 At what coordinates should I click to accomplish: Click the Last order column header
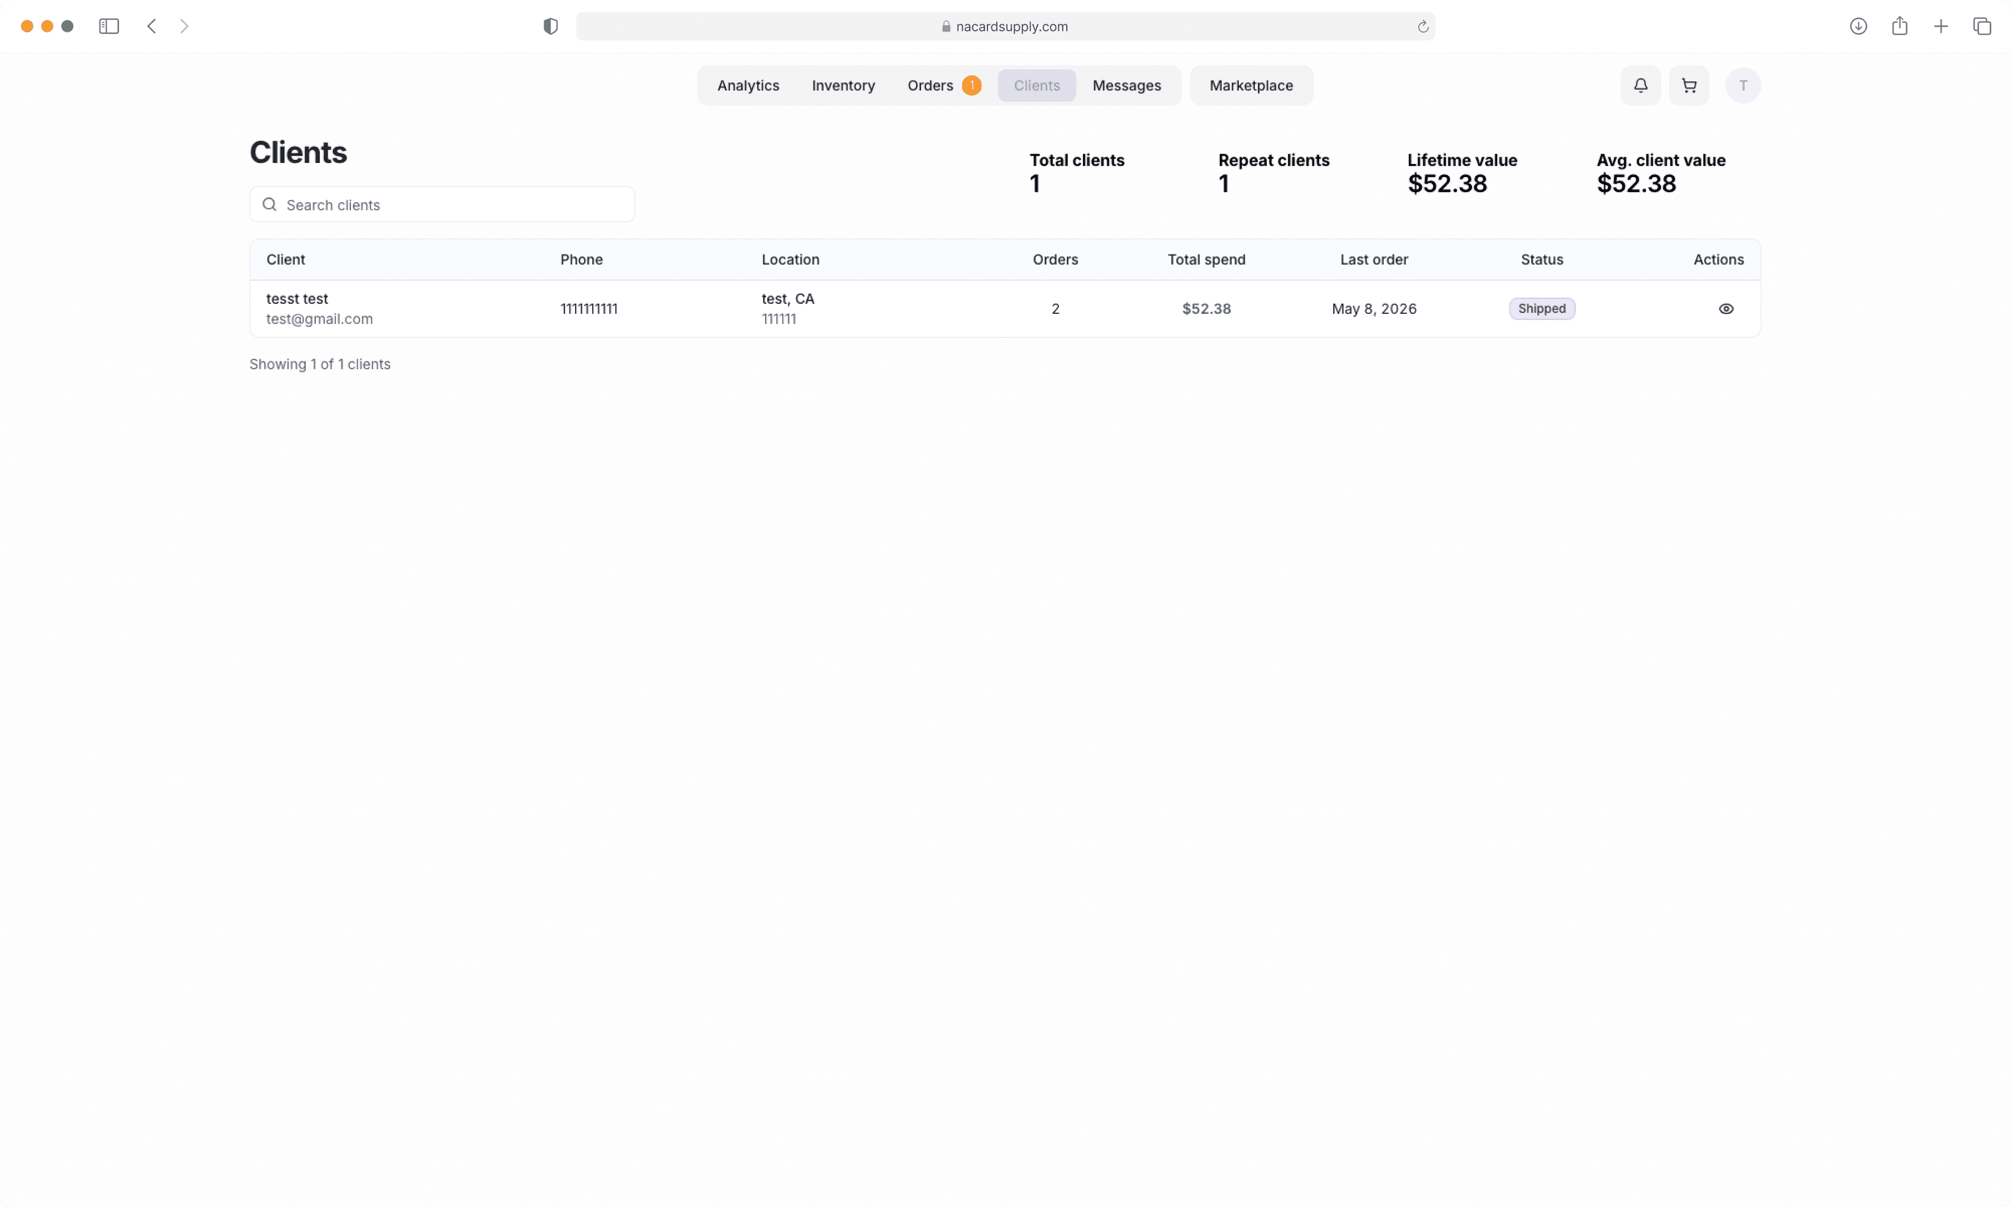click(1374, 259)
